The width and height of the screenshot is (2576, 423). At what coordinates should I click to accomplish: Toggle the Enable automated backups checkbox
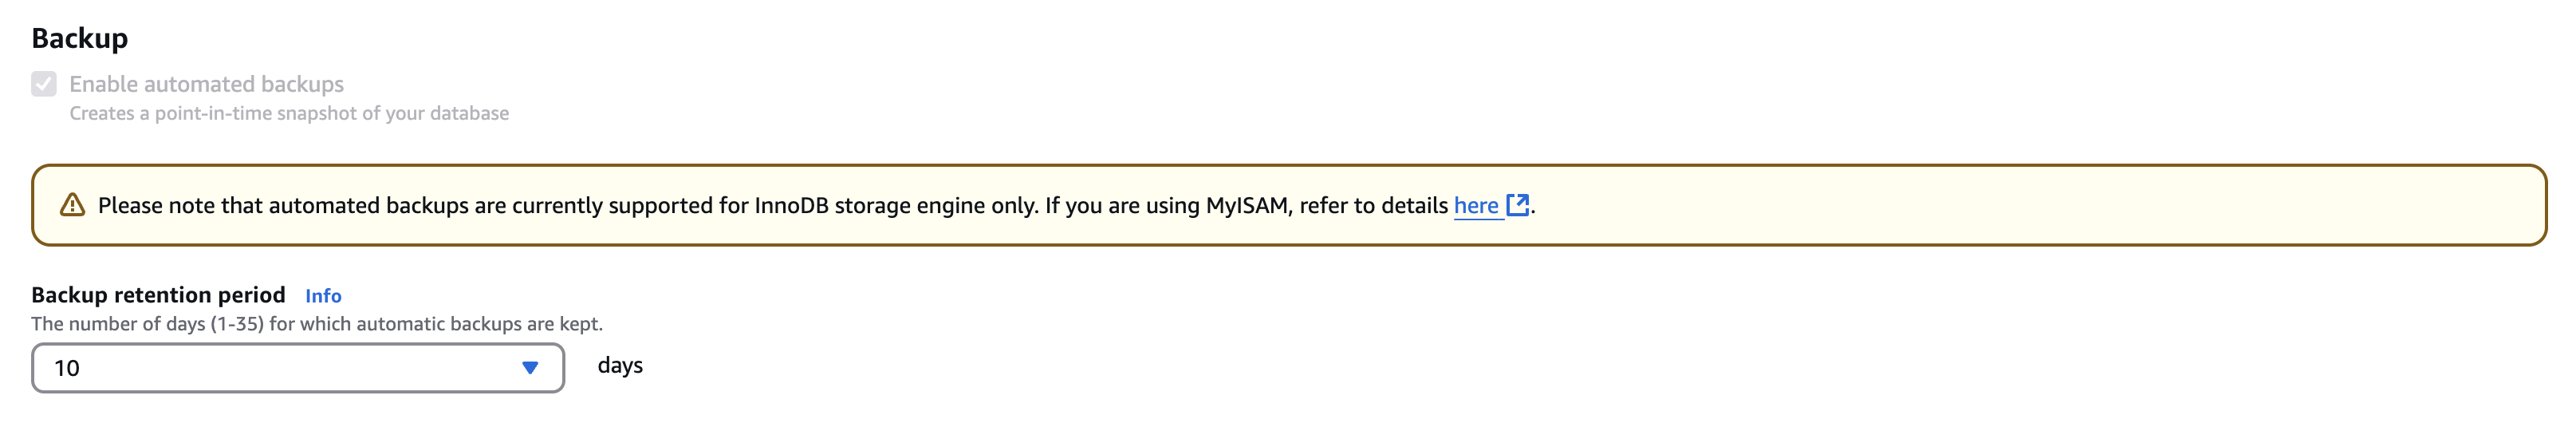tap(44, 84)
